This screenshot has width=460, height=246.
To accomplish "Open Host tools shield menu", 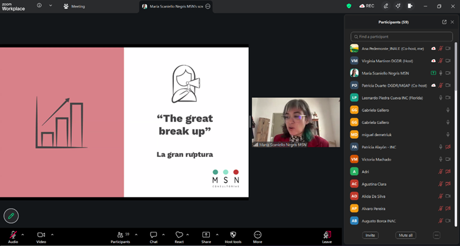I will click(x=233, y=237).
